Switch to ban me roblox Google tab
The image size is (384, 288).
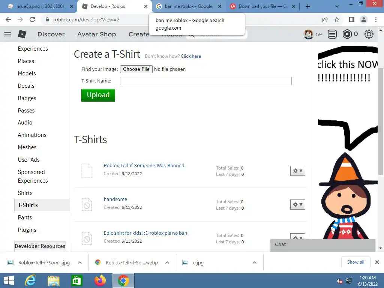coord(188,6)
